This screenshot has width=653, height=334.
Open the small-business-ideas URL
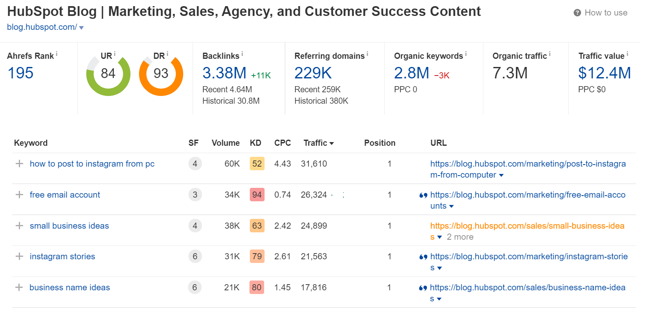tap(527, 231)
